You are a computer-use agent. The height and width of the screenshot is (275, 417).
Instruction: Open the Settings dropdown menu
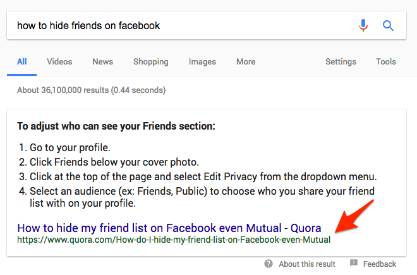pyautogui.click(x=341, y=62)
